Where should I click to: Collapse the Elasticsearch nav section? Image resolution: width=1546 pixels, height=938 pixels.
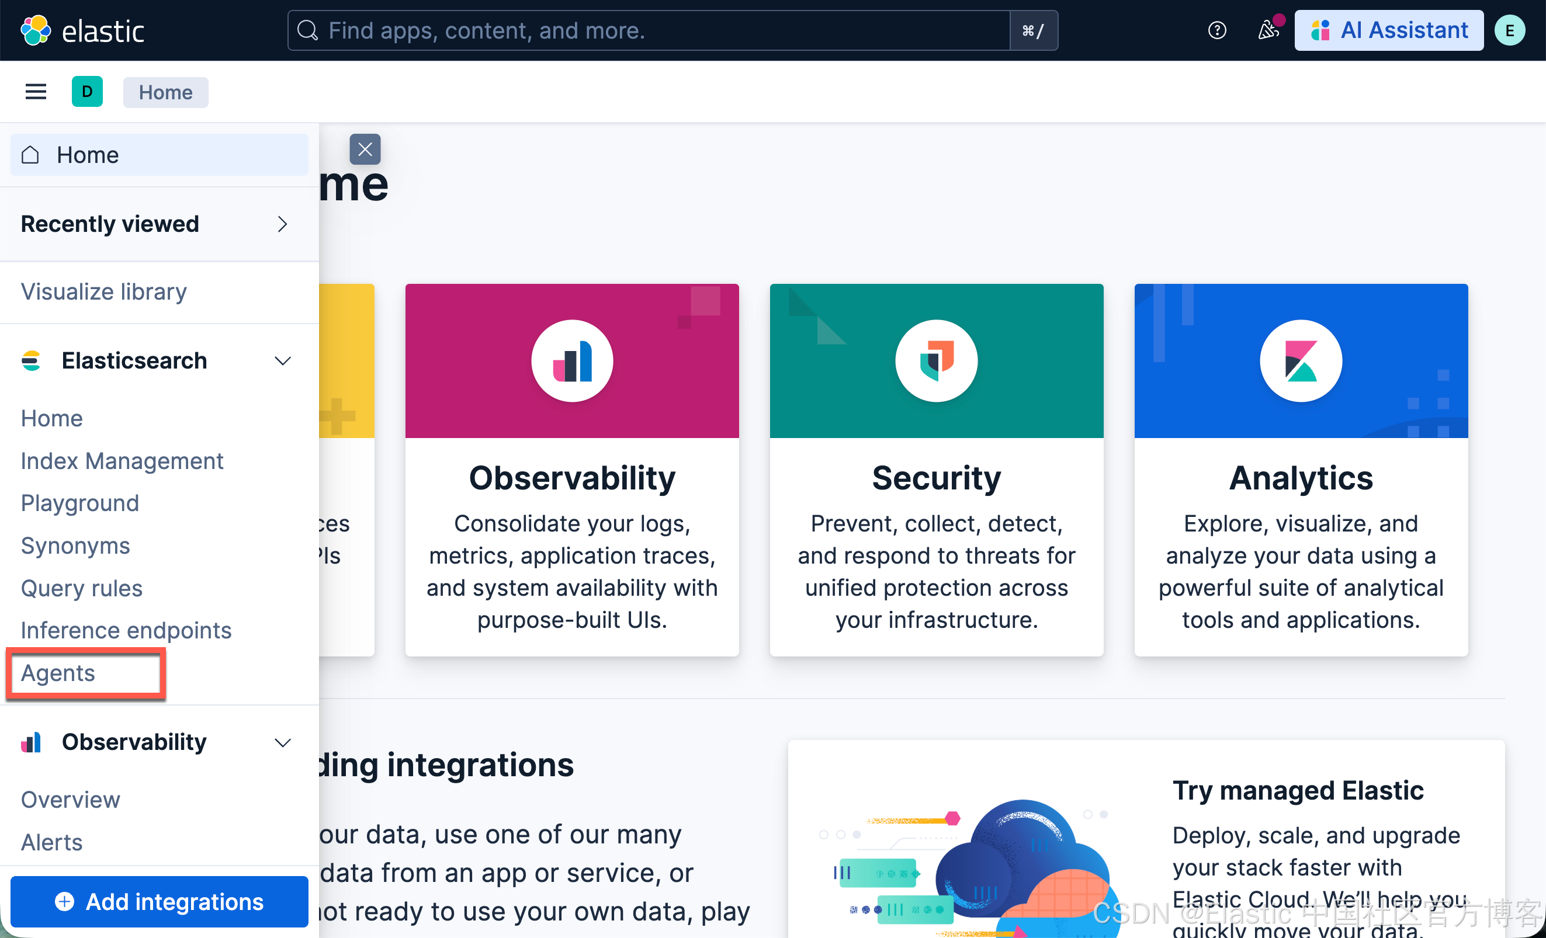pyautogui.click(x=282, y=361)
